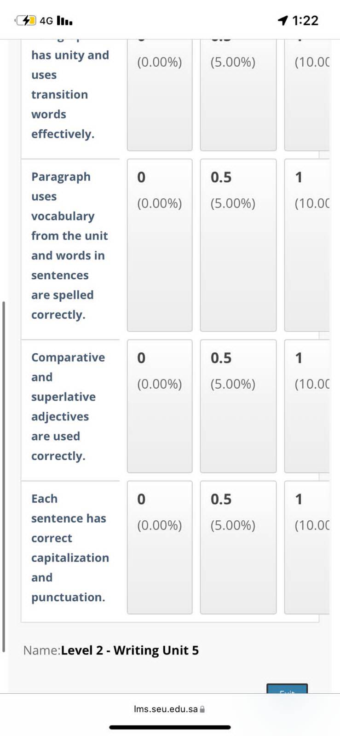Select 0 score for comparative and superlative adjectives
Image resolution: width=340 pixels, height=736 pixels.
tap(160, 406)
